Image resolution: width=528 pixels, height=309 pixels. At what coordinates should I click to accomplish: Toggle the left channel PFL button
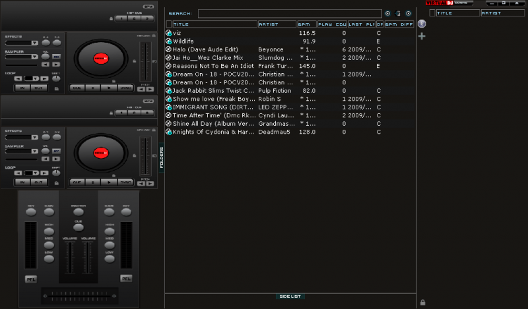click(31, 279)
